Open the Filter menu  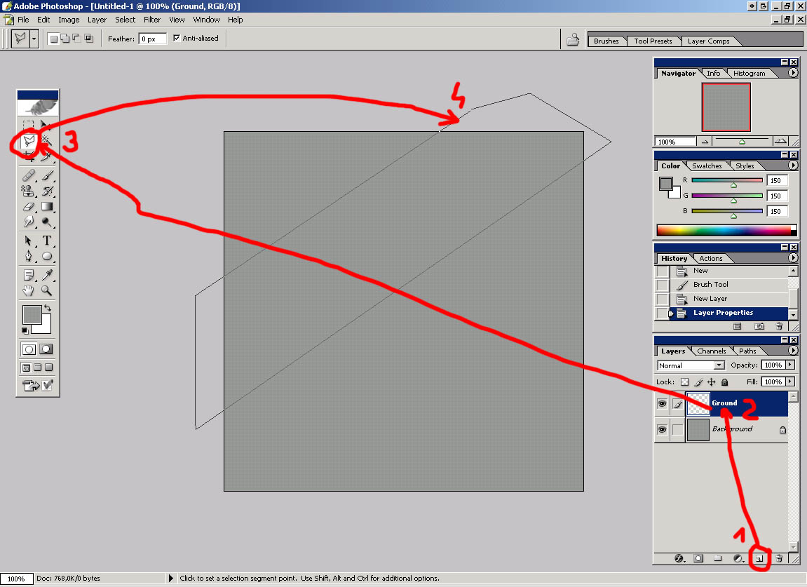point(152,20)
